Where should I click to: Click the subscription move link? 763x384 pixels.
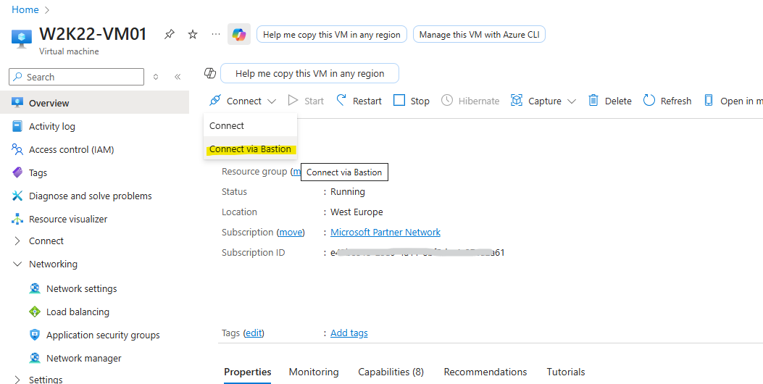pos(291,232)
